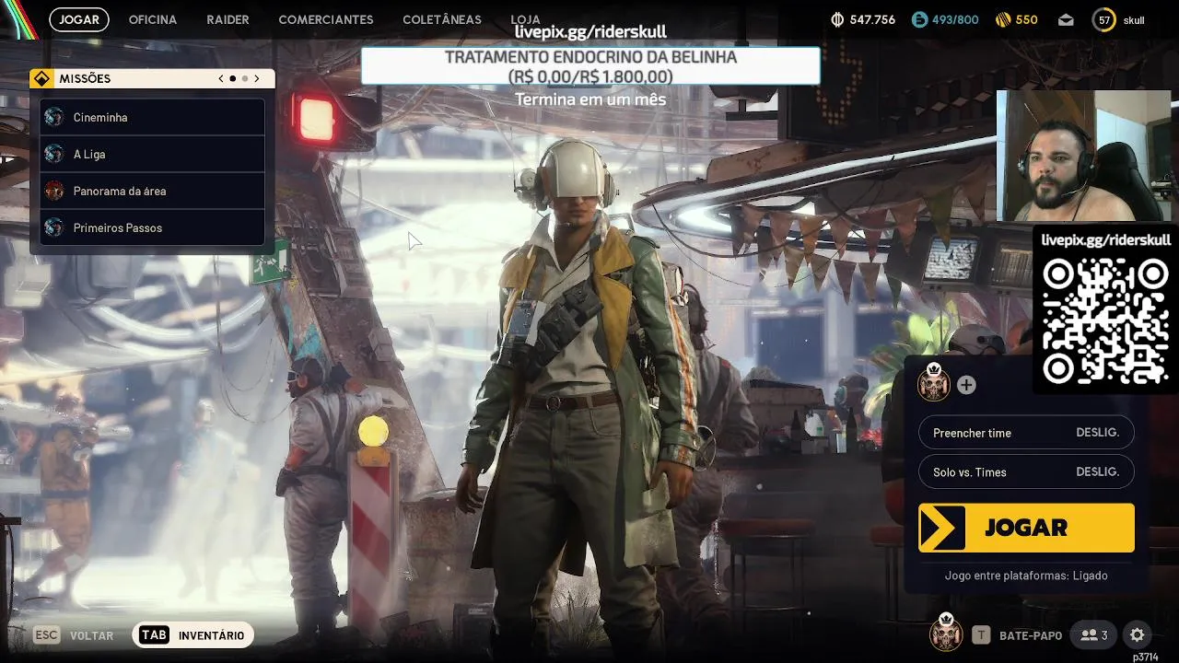
Task: Click the level 57 badge
Action: (x=1103, y=19)
